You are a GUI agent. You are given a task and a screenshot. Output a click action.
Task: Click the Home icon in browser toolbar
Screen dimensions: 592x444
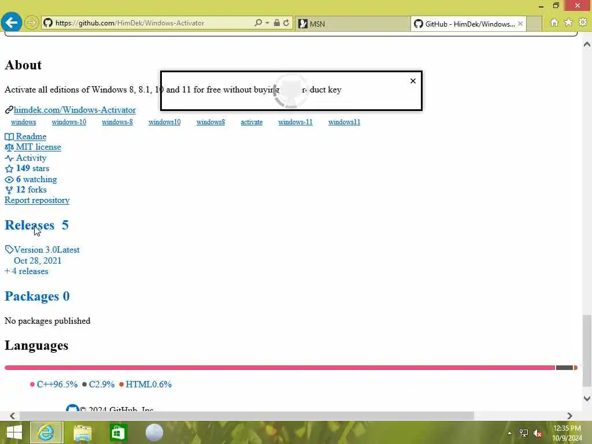(554, 23)
